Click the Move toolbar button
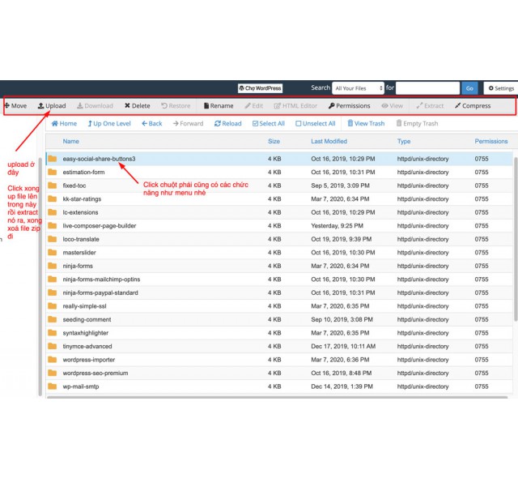The height and width of the screenshot is (478, 518). [15, 106]
